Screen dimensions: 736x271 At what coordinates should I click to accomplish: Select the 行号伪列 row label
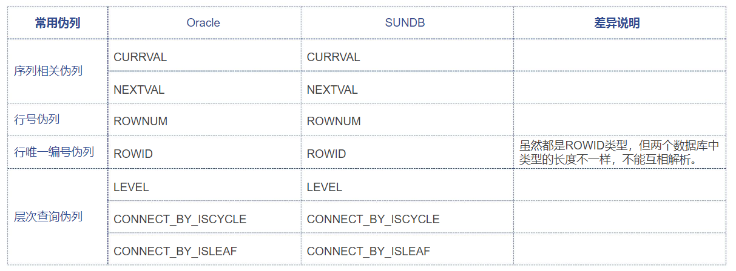tap(37, 119)
